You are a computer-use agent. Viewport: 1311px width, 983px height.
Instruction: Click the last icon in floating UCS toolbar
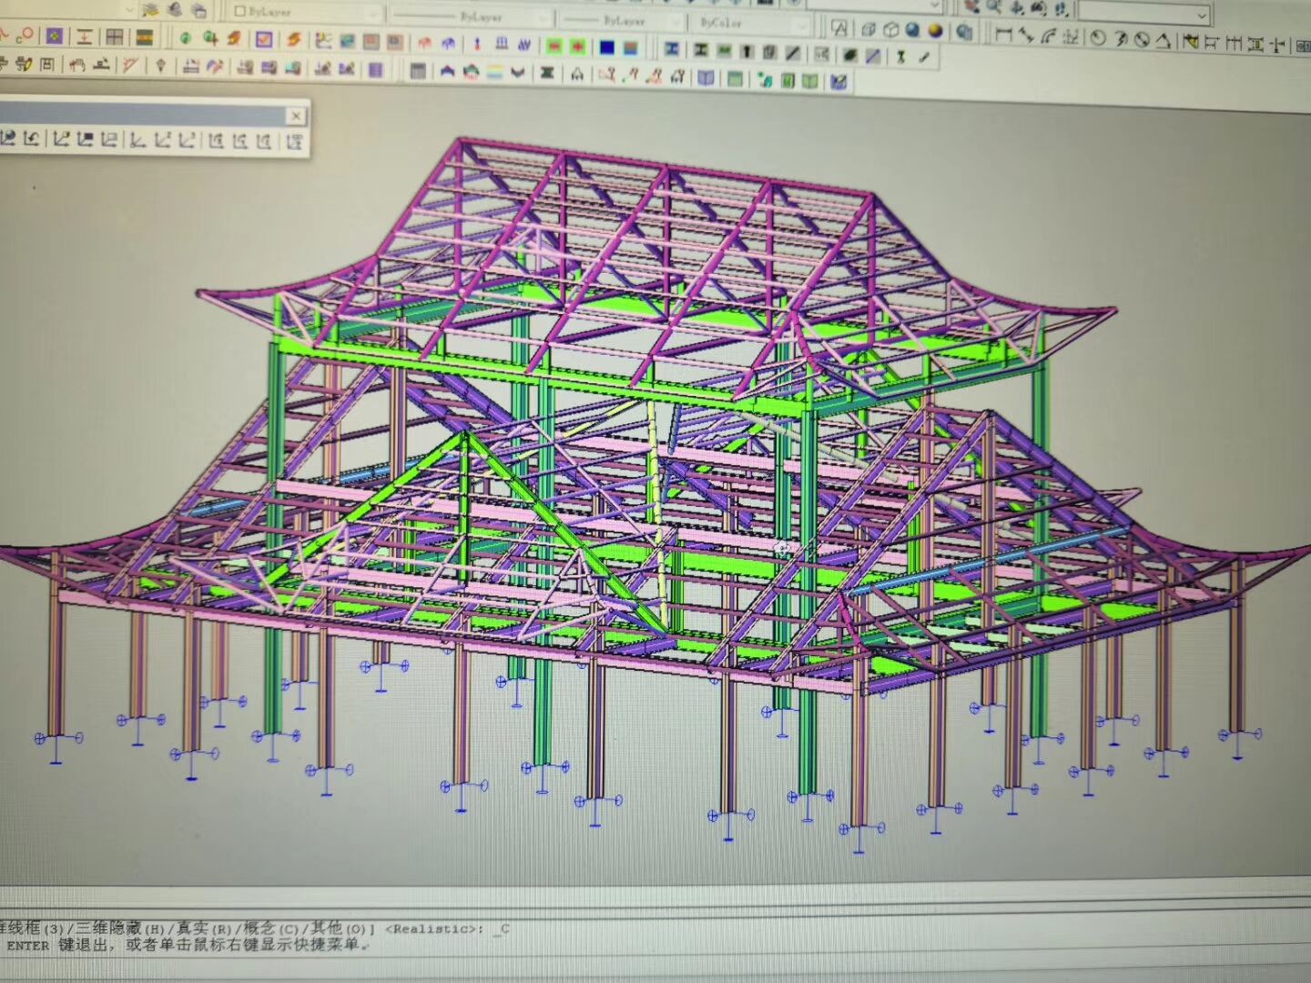294,141
